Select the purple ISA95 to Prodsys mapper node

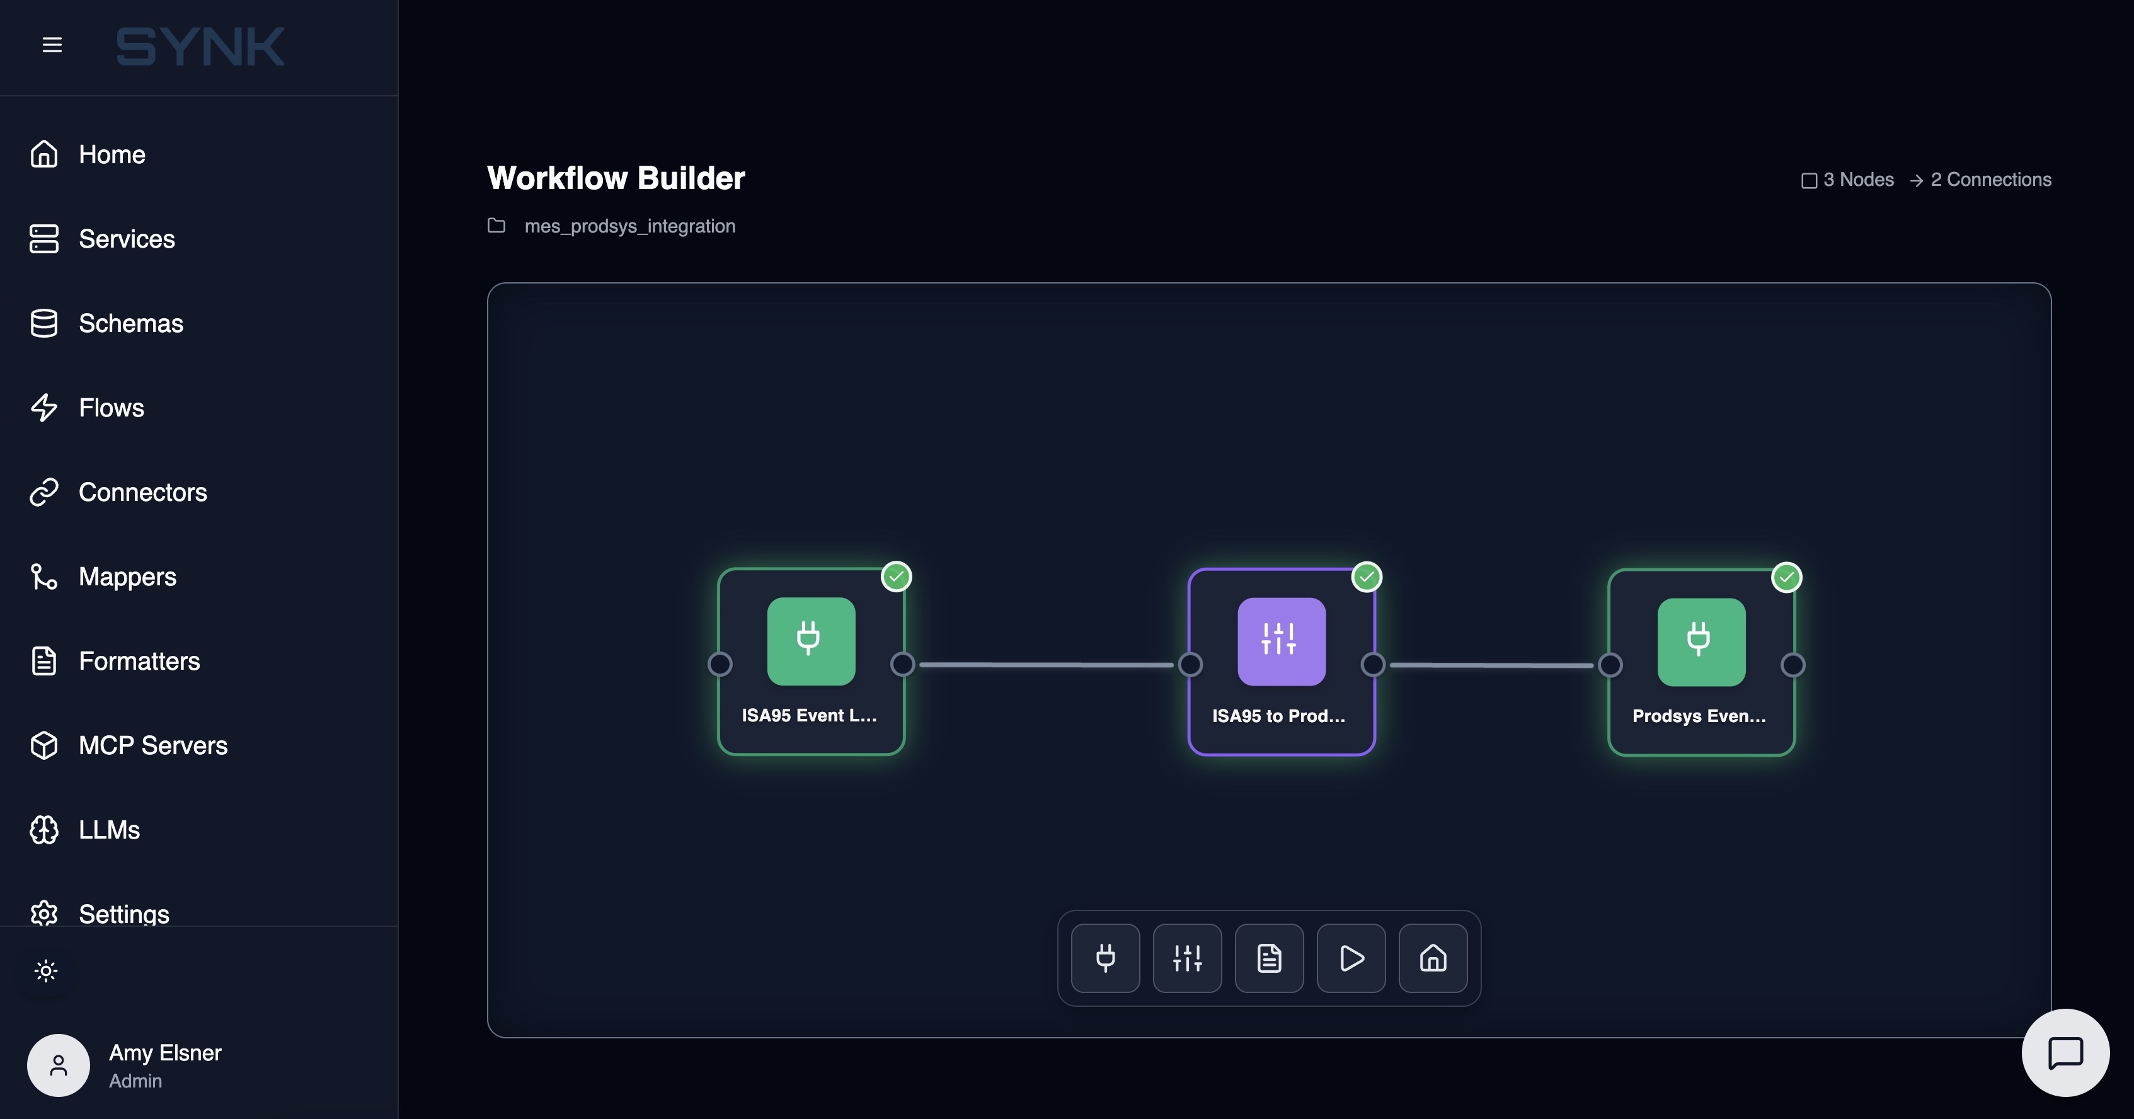tap(1281, 663)
